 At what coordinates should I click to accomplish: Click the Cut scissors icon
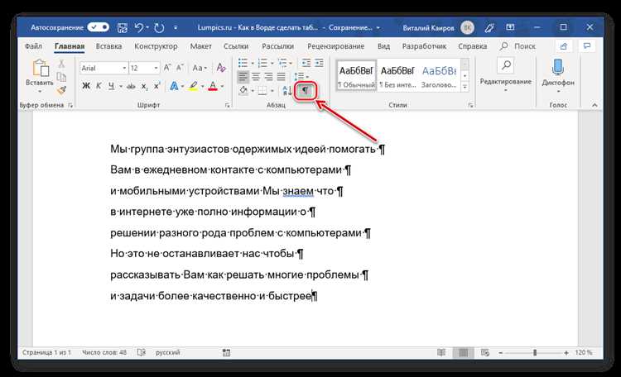coord(61,64)
